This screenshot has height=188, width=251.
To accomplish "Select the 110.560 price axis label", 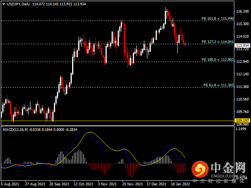I will coord(242,99).
